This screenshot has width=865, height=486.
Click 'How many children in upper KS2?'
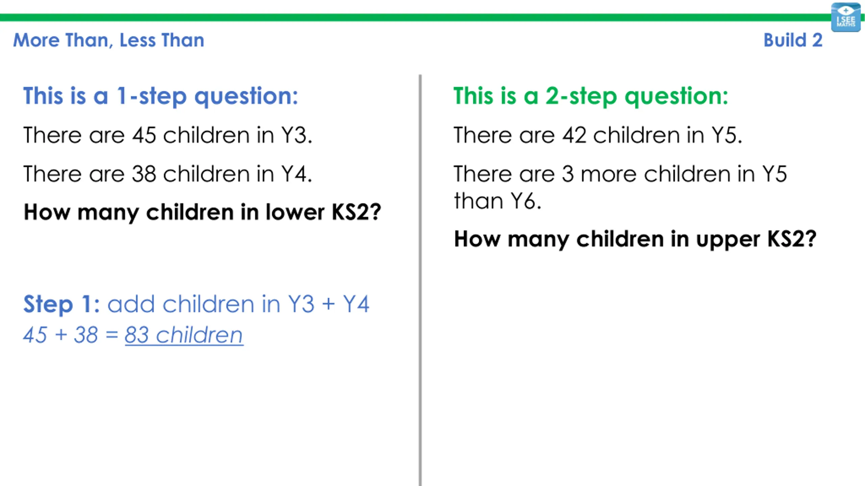coord(635,239)
